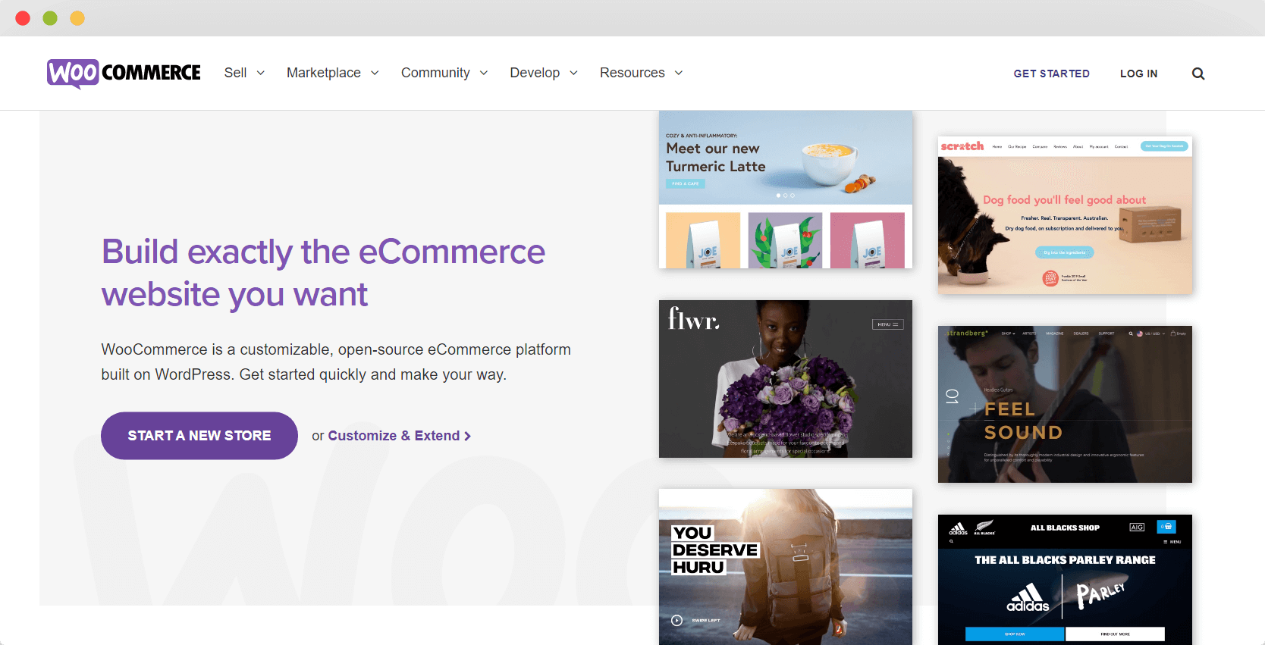
Task: Open the Resources menu item
Action: click(632, 73)
